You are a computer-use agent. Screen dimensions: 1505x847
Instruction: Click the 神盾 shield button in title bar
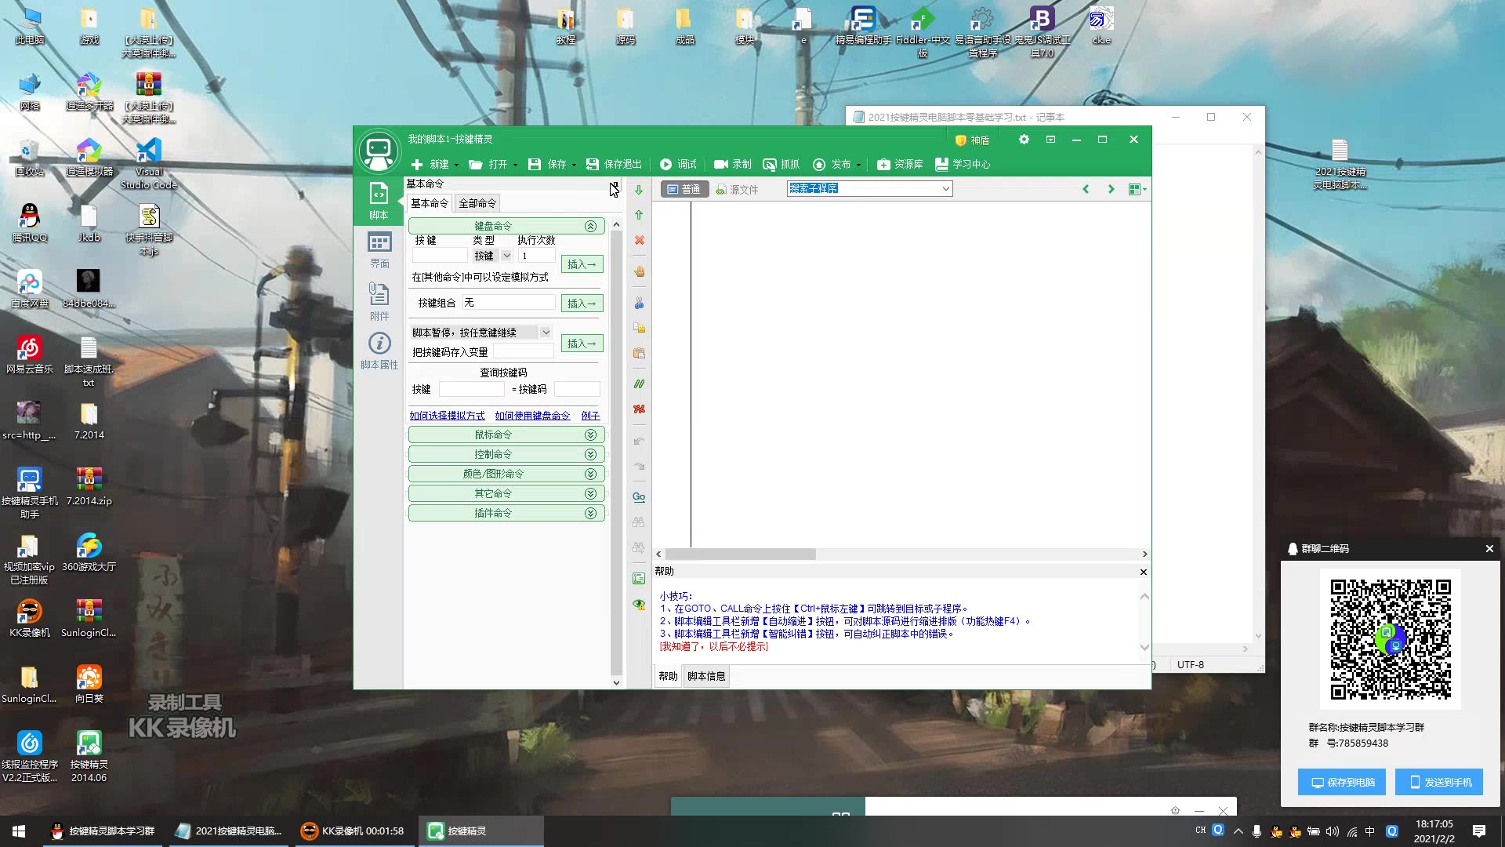(x=973, y=140)
